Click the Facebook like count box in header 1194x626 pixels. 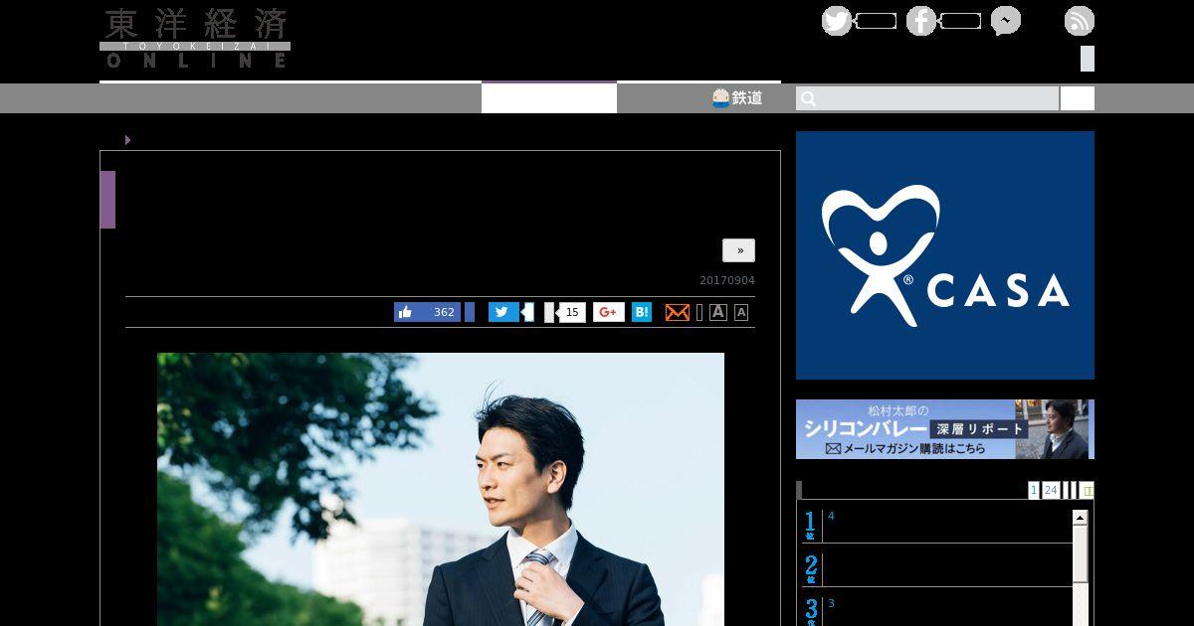960,21
